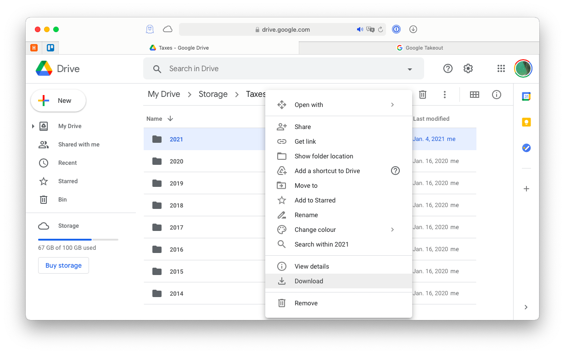The image size is (565, 354).
Task: Select the 2019 folder row
Action: (310, 183)
